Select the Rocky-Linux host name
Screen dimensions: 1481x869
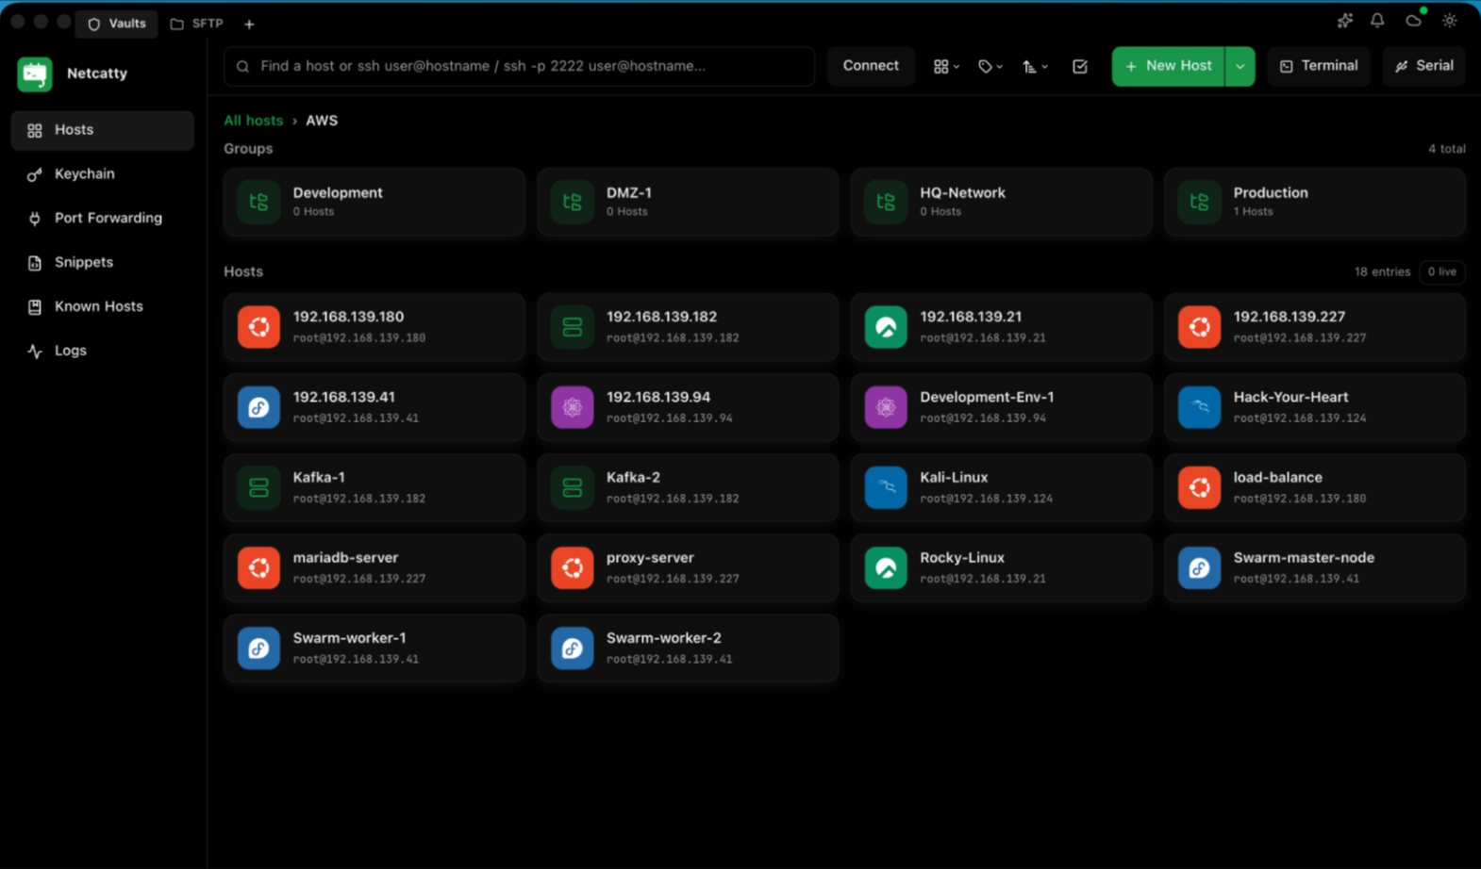(x=962, y=558)
